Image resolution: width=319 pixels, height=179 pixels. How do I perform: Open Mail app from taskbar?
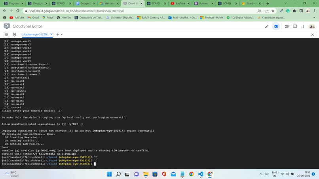(173, 174)
